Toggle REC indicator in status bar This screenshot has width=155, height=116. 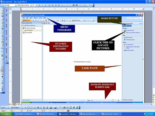point(51,111)
